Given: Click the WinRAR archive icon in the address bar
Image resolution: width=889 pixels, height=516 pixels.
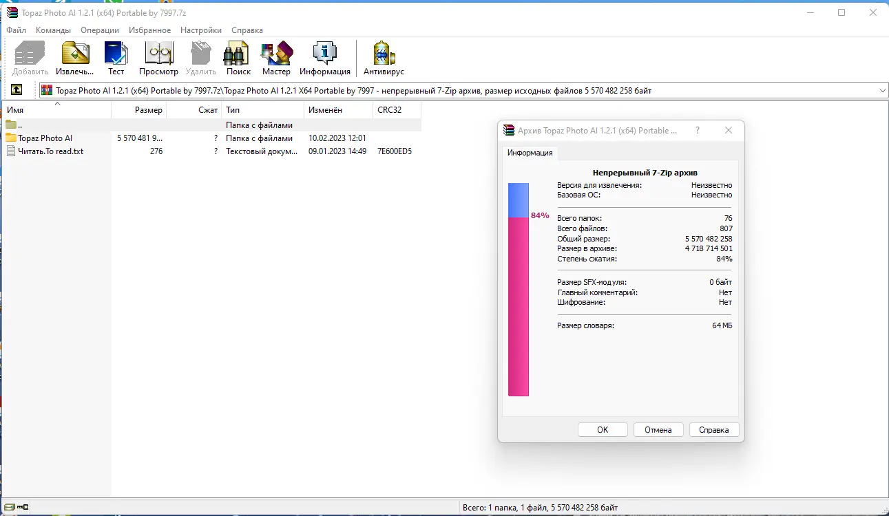Looking at the screenshot, I should coord(46,89).
